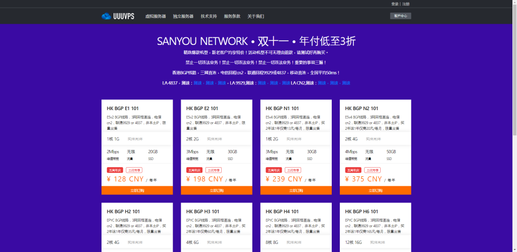Click the ¥ 239 CNY price

(284, 179)
